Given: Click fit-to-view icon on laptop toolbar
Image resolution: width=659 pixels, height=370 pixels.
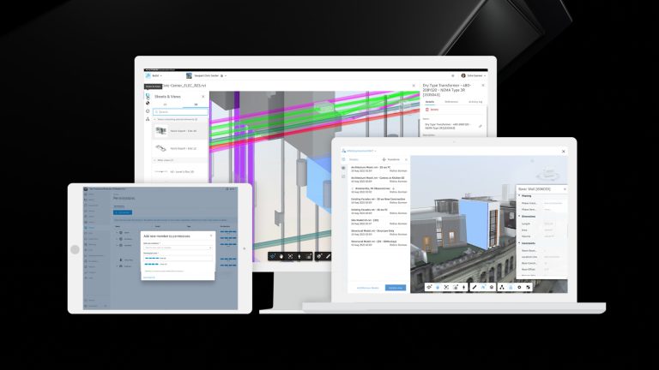Looking at the screenshot, I should pyautogui.click(x=446, y=288).
